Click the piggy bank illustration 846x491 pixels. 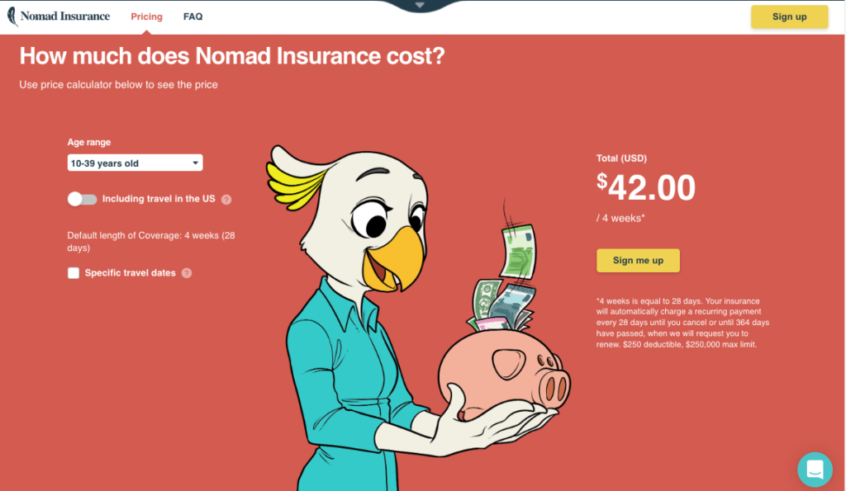tap(505, 375)
